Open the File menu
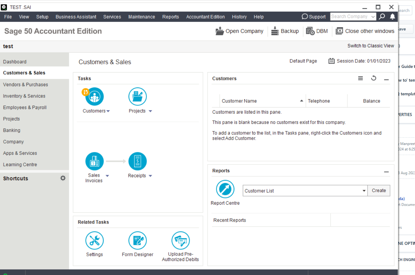Viewport: 415px width, 275px height. pos(8,17)
